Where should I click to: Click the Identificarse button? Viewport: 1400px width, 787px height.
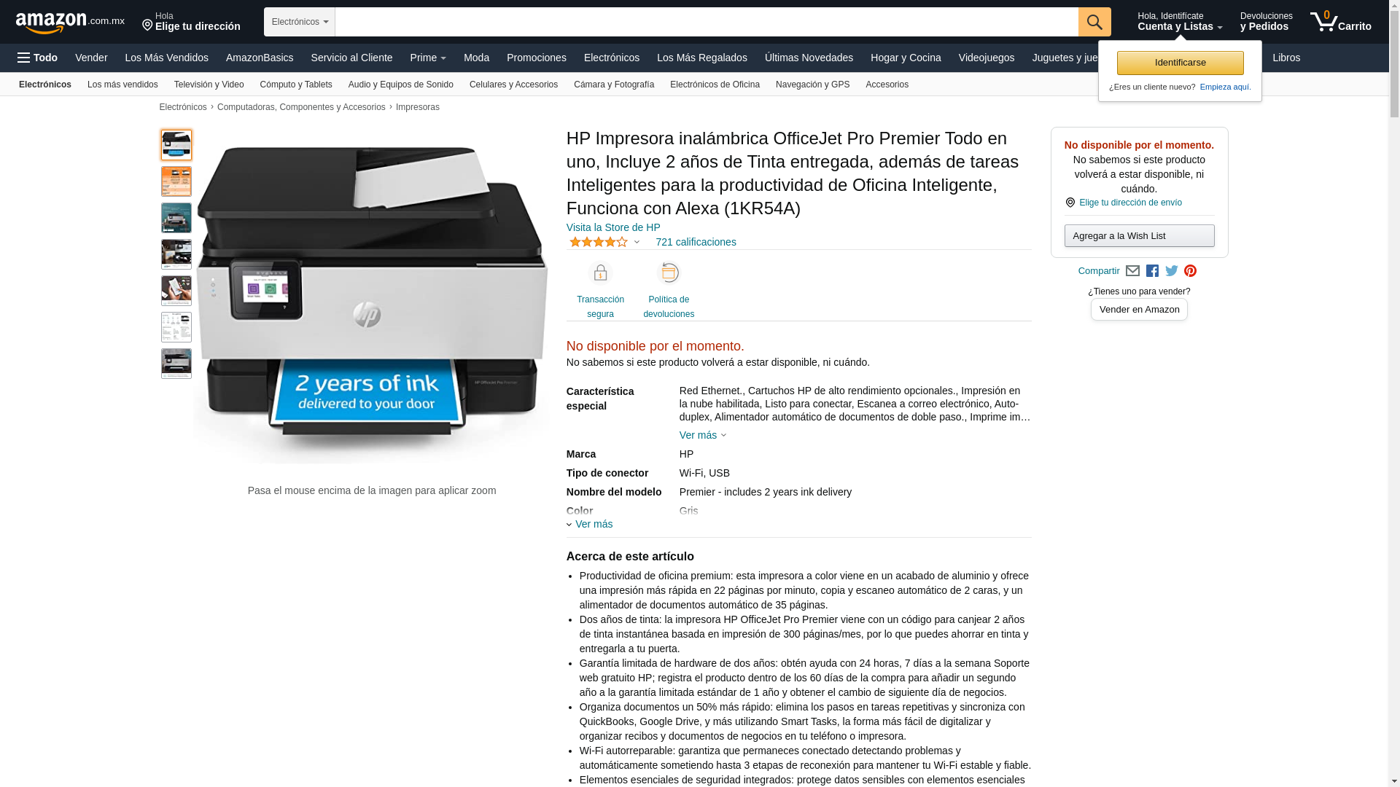1181,63
